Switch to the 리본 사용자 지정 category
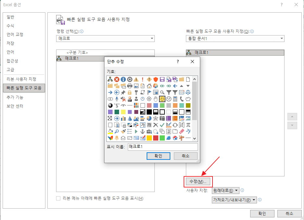The image size is (304, 220). pyautogui.click(x=22, y=79)
